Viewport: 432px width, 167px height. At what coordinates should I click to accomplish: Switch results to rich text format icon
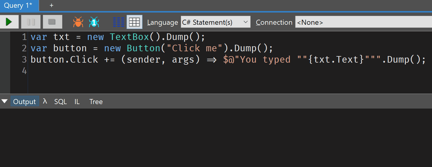[x=119, y=22]
